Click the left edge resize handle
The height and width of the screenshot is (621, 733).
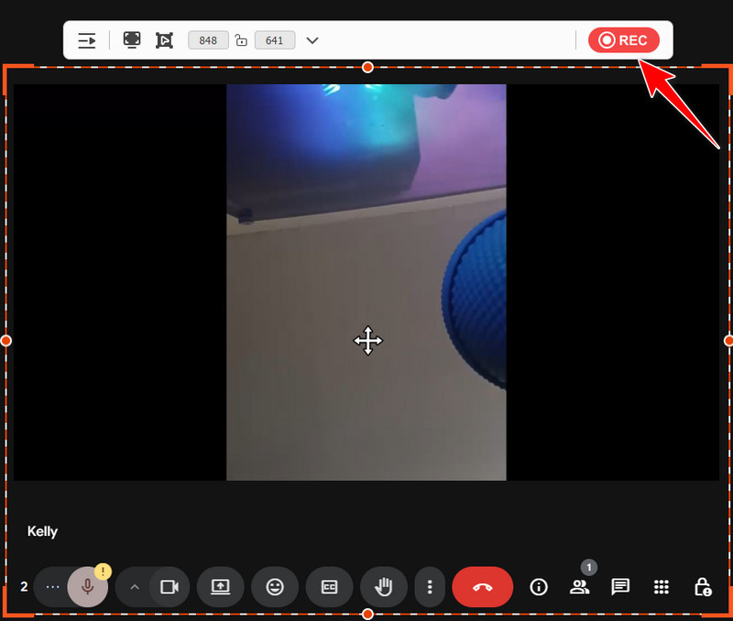click(6, 341)
